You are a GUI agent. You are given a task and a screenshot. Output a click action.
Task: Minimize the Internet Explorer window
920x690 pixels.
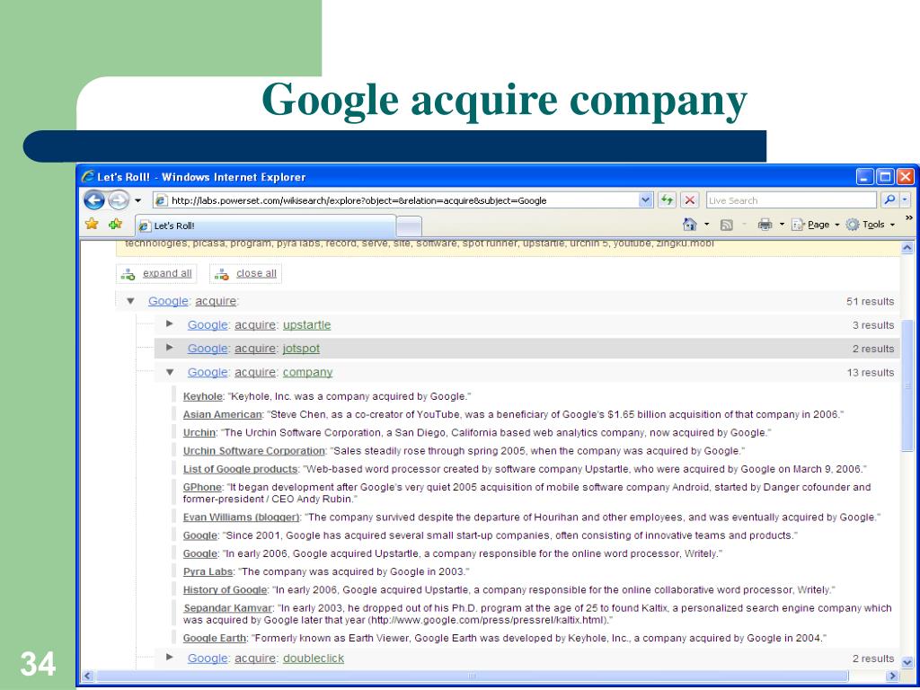pyautogui.click(x=865, y=177)
